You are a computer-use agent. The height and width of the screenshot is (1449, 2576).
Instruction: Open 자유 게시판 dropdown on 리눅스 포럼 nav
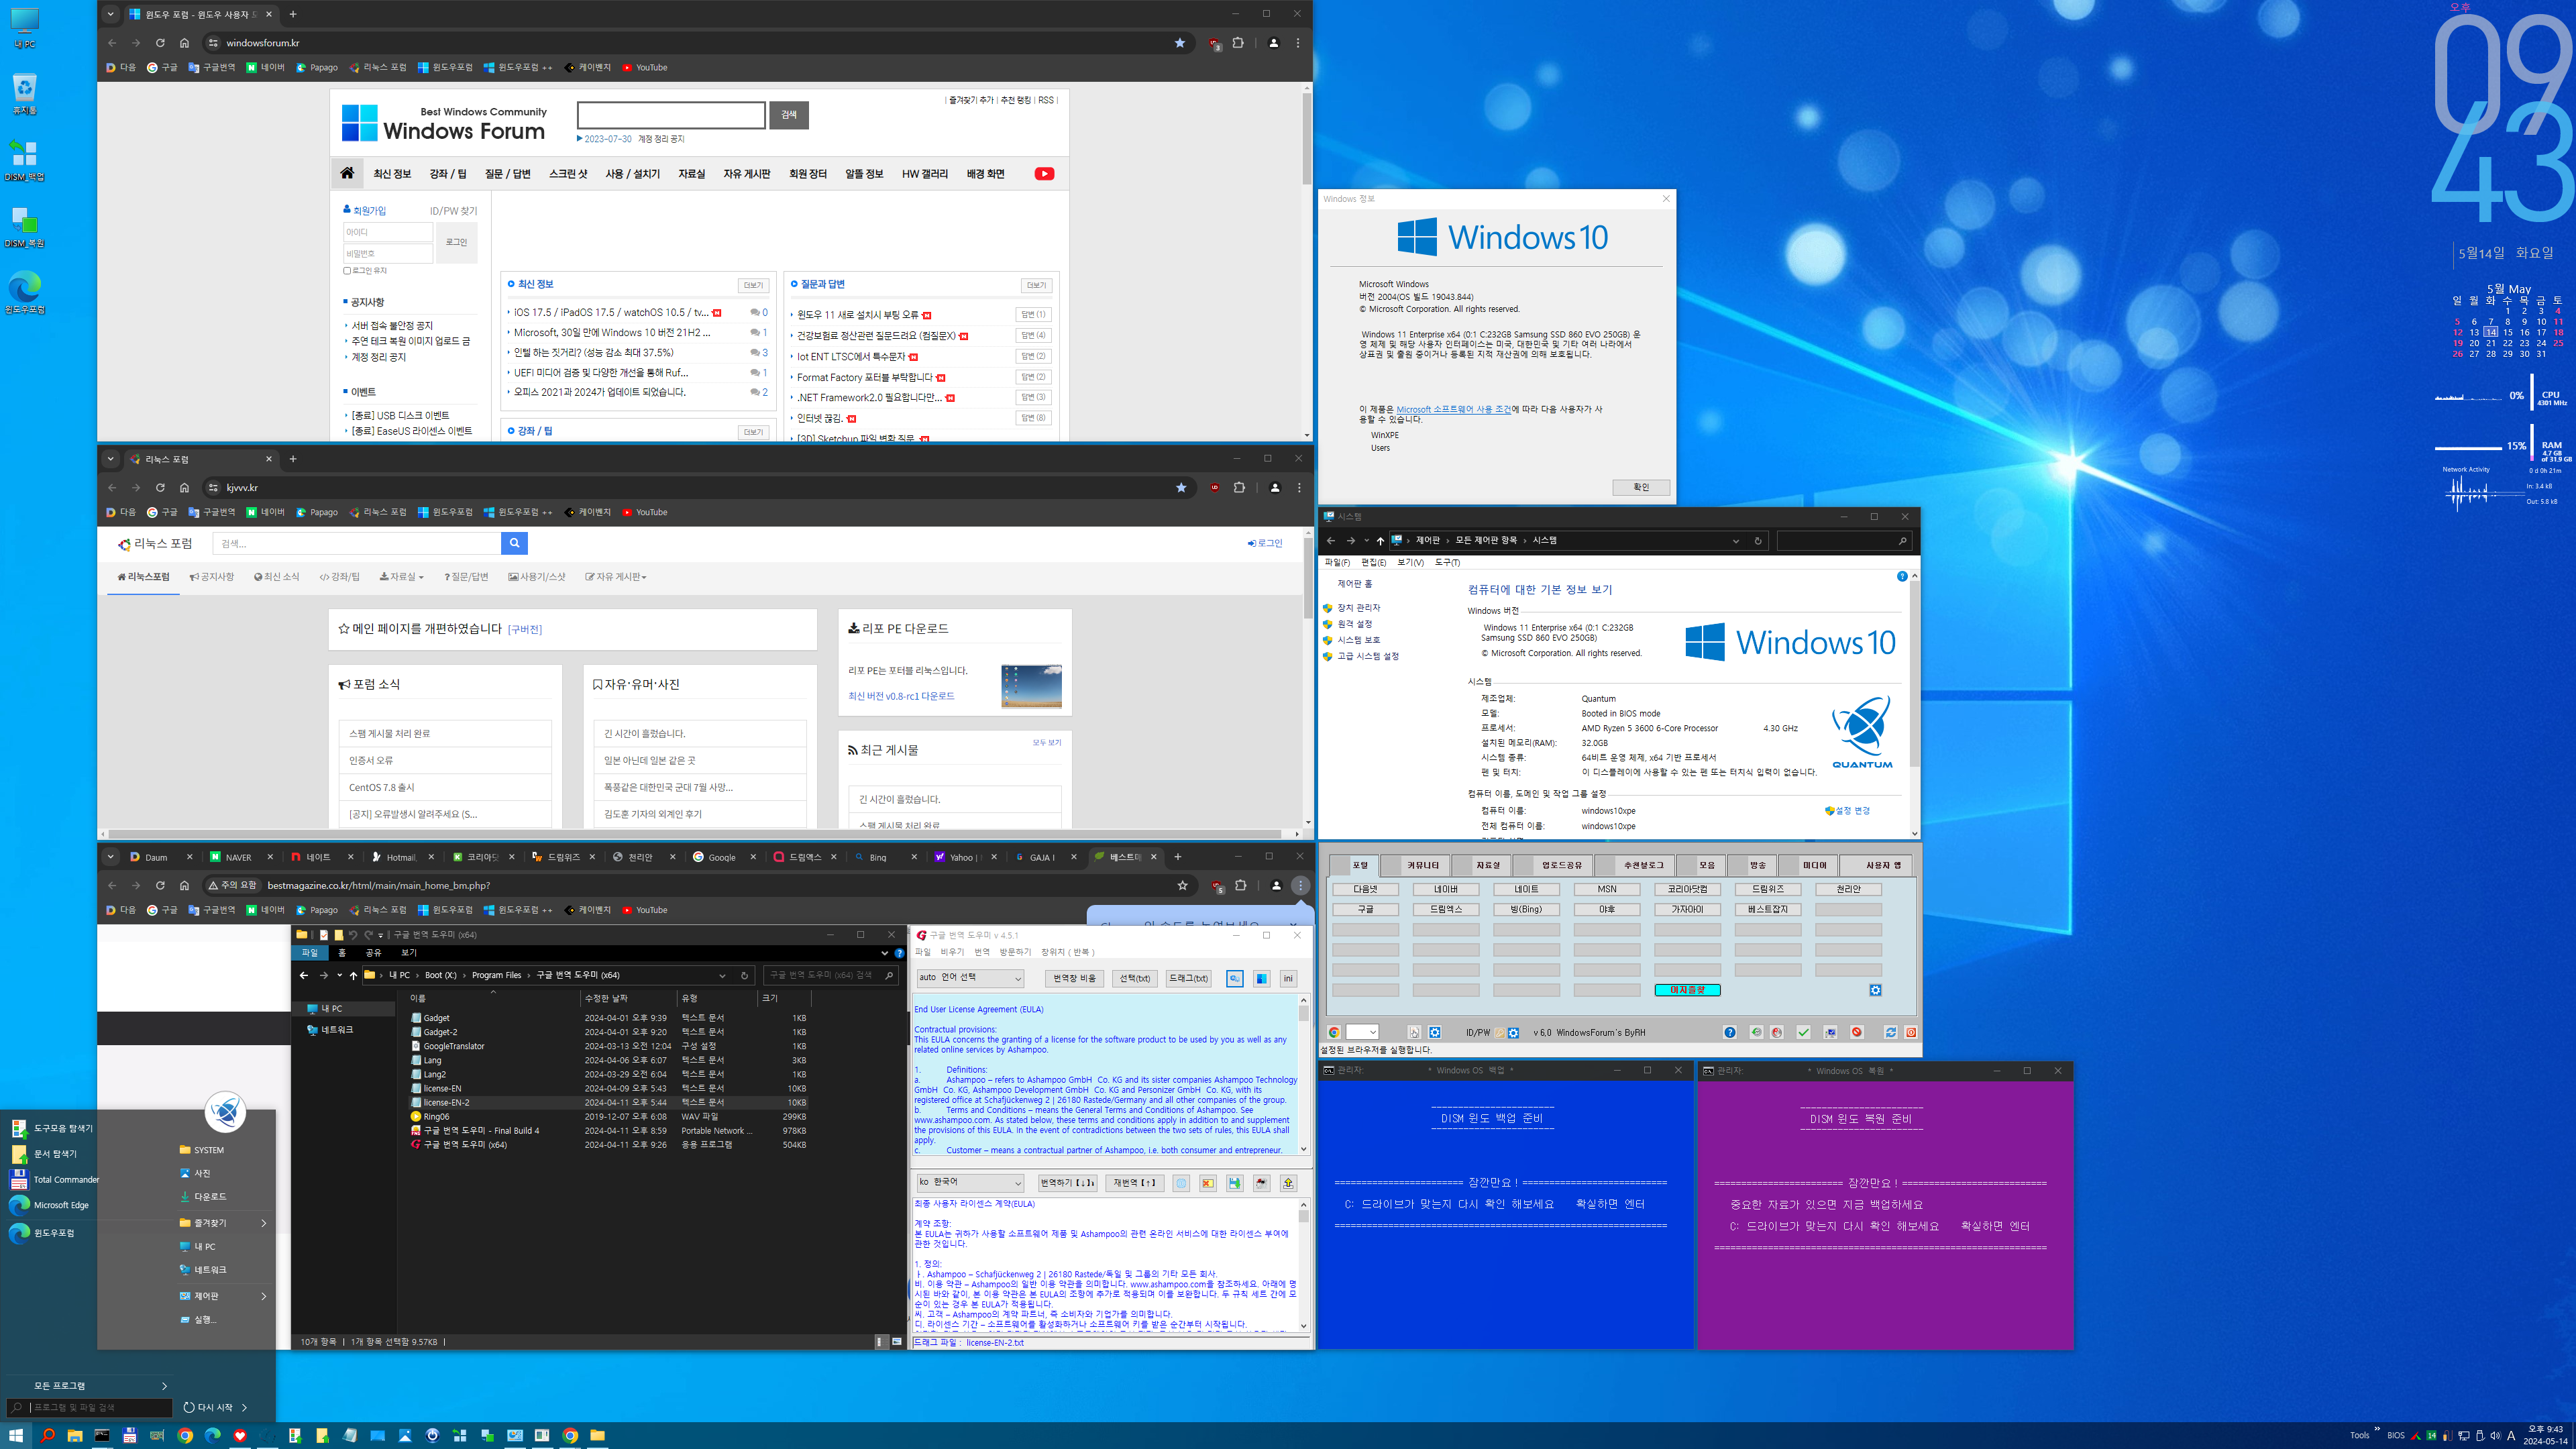coord(616,577)
